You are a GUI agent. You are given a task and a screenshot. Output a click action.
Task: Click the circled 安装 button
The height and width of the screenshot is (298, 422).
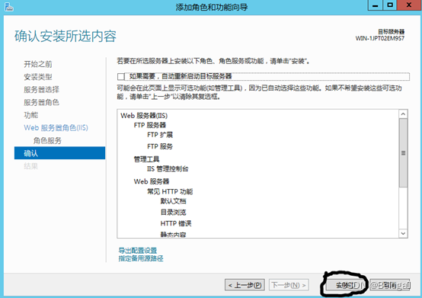click(x=346, y=285)
